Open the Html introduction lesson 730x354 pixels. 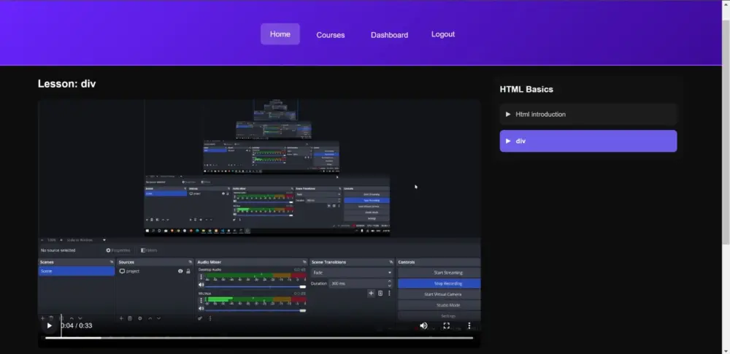tap(588, 114)
